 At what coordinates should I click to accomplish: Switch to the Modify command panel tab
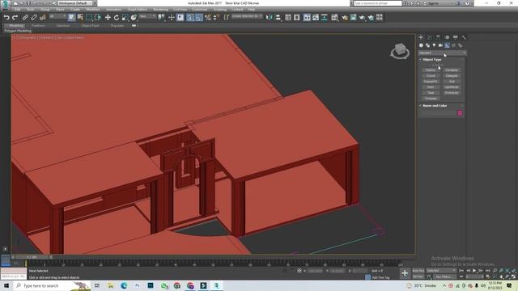pyautogui.click(x=430, y=37)
